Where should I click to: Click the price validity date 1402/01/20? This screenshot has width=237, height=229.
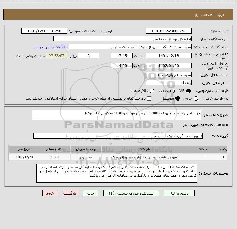(169, 65)
